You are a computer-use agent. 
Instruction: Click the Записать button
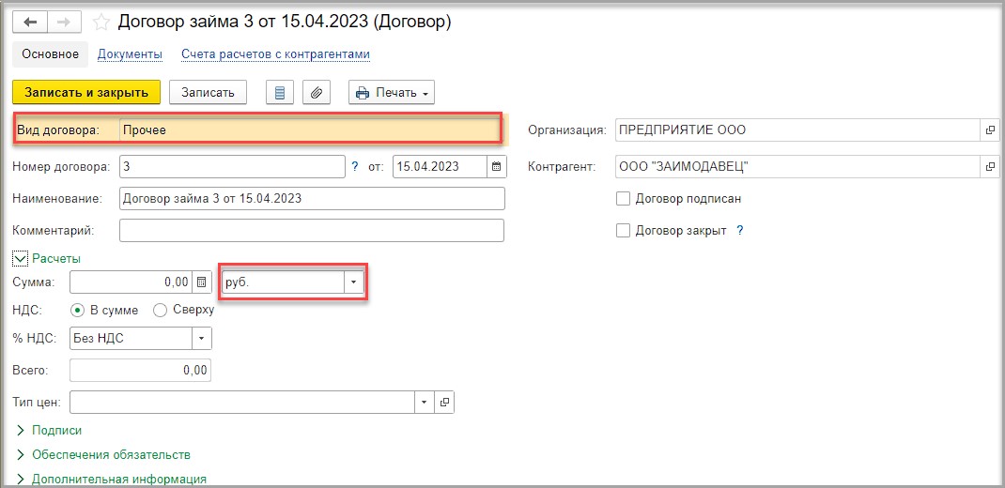point(208,92)
